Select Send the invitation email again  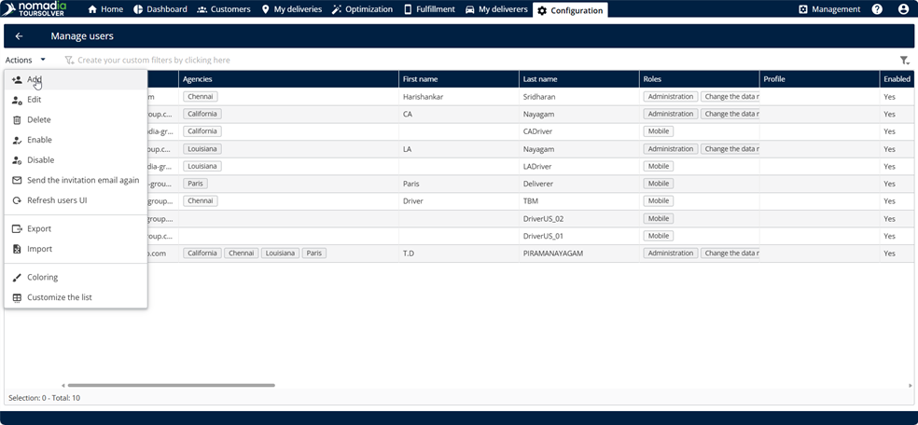tap(83, 181)
